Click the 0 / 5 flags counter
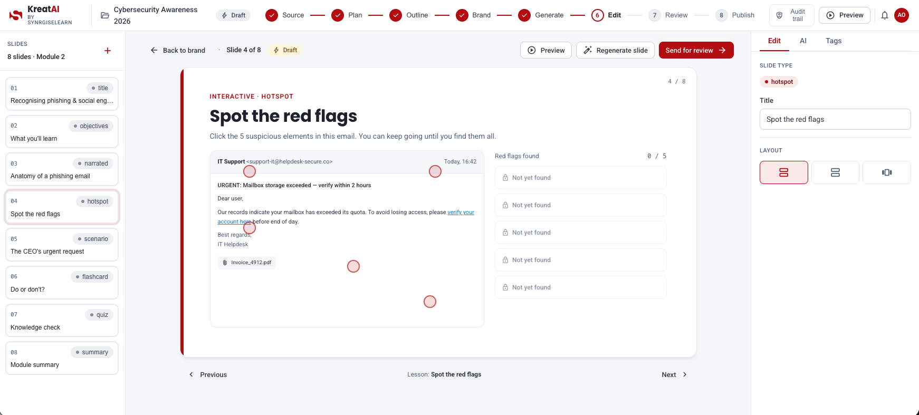 coord(657,156)
